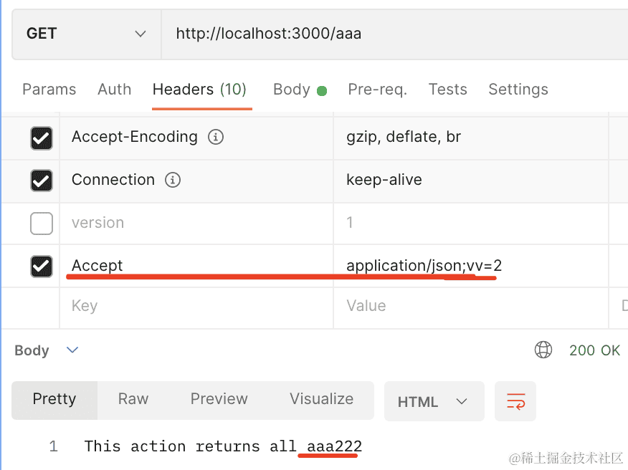Uncheck the Accept-Encoding header checkbox

pos(42,138)
